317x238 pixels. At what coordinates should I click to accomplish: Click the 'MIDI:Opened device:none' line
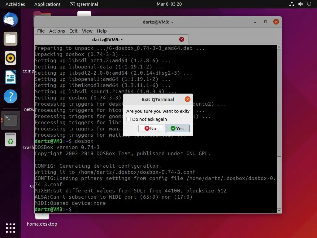coord(70,203)
